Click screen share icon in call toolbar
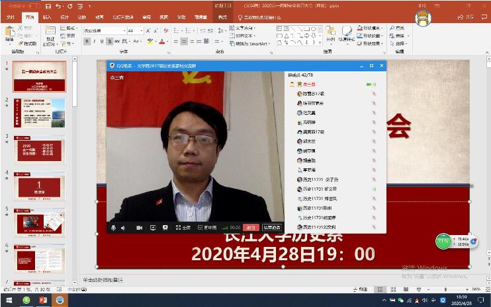The width and height of the screenshot is (491, 307). (x=153, y=228)
